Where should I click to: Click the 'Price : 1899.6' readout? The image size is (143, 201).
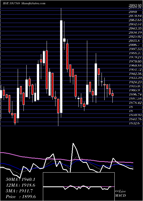pos(21,197)
